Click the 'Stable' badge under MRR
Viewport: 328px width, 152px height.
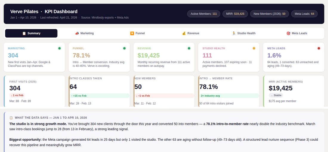[x=276, y=95]
